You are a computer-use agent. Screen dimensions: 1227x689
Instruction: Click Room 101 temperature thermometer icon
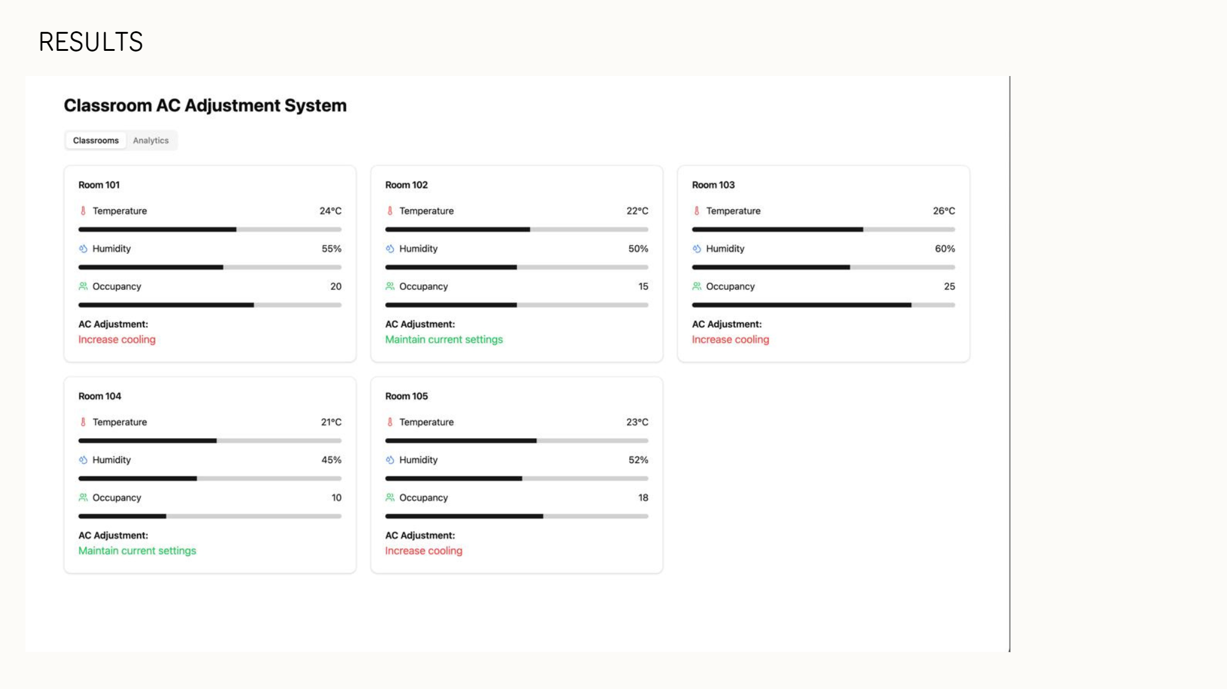click(83, 211)
